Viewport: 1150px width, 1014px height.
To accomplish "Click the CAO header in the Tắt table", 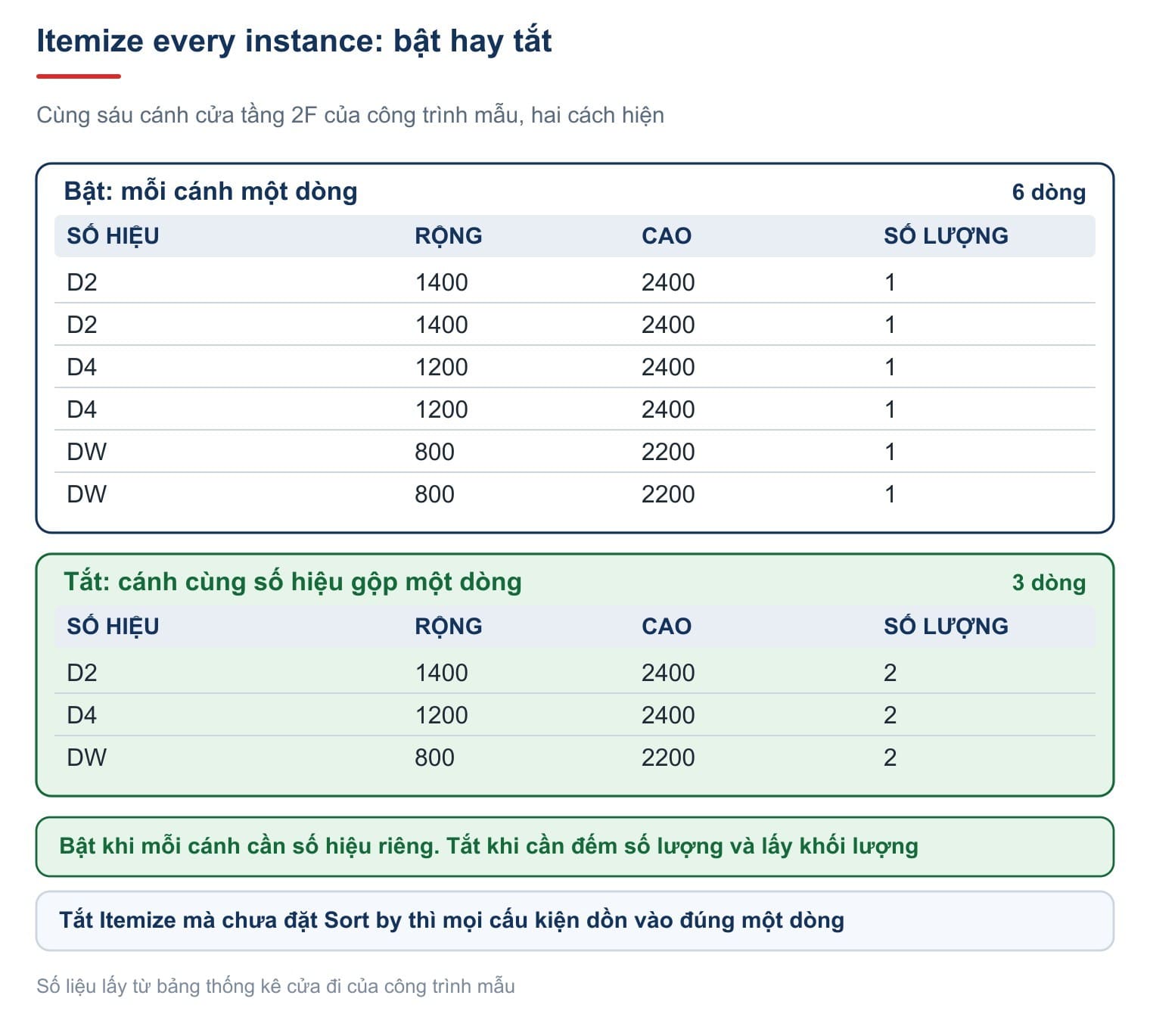I will (x=666, y=627).
